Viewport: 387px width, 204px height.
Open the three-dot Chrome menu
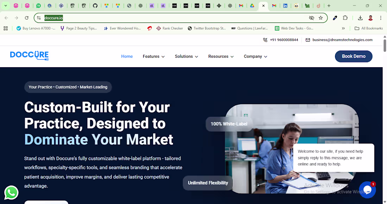click(381, 18)
